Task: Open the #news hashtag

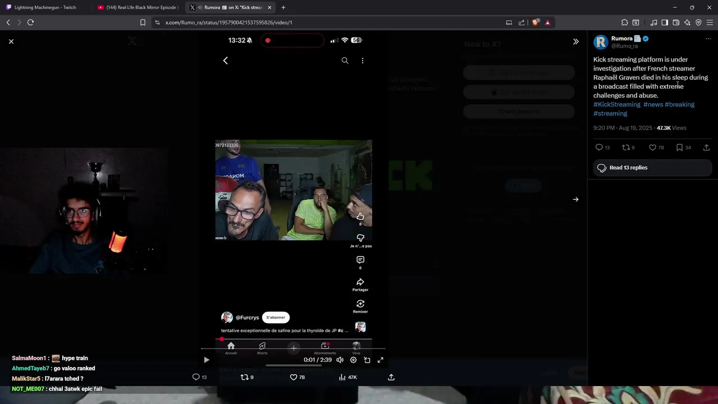Action: [x=653, y=104]
